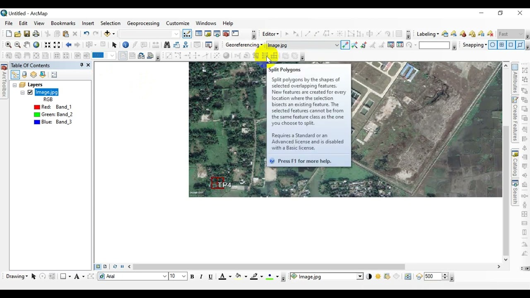Toggle End Snapping
The height and width of the screenshot is (298, 530).
[x=502, y=45]
